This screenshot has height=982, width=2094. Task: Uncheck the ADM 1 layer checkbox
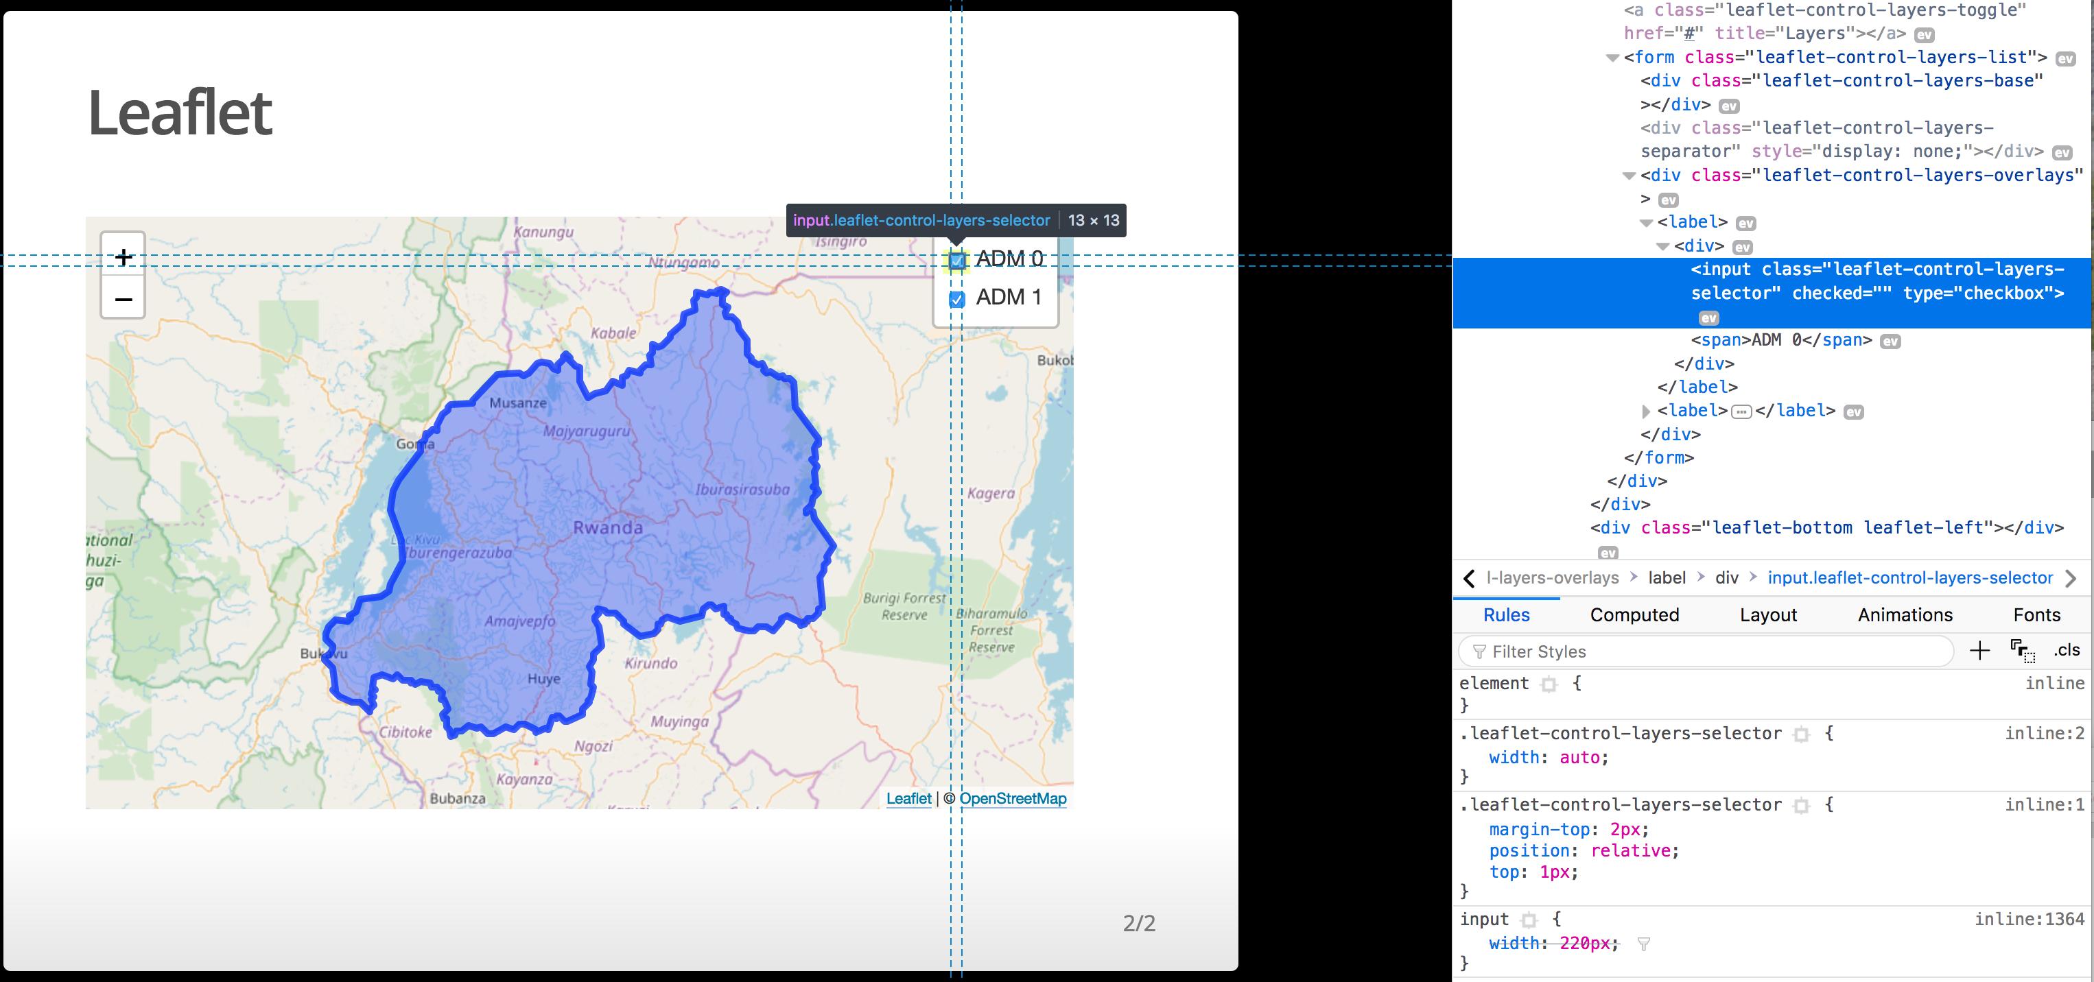click(x=956, y=299)
